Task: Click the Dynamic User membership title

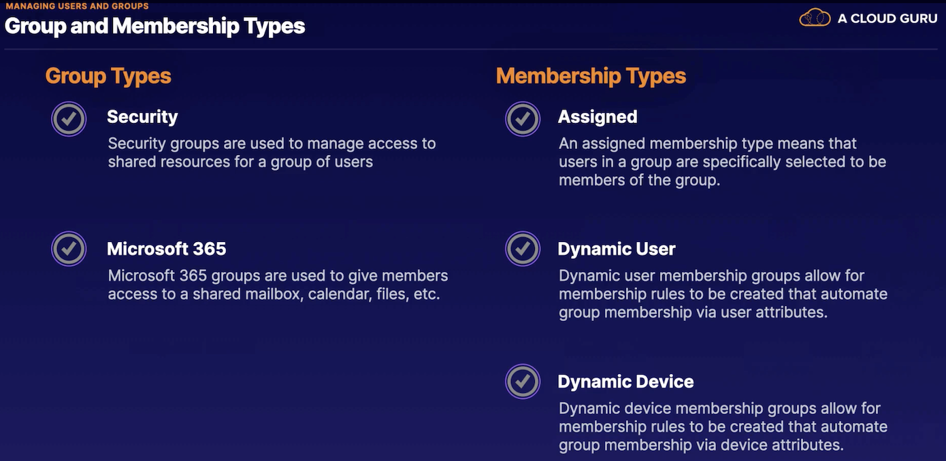Action: tap(617, 249)
